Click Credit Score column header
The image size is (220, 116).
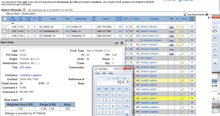[119, 19]
